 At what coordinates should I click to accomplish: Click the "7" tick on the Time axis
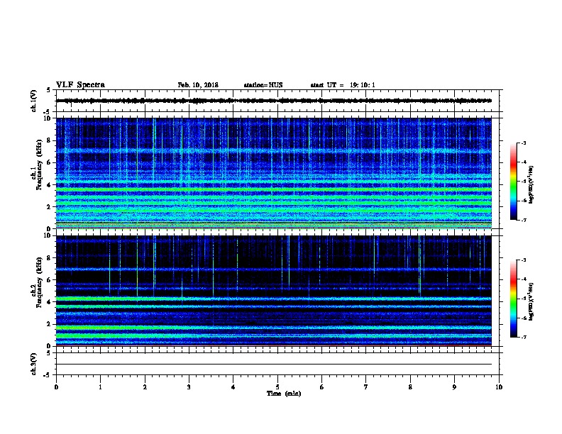click(366, 387)
